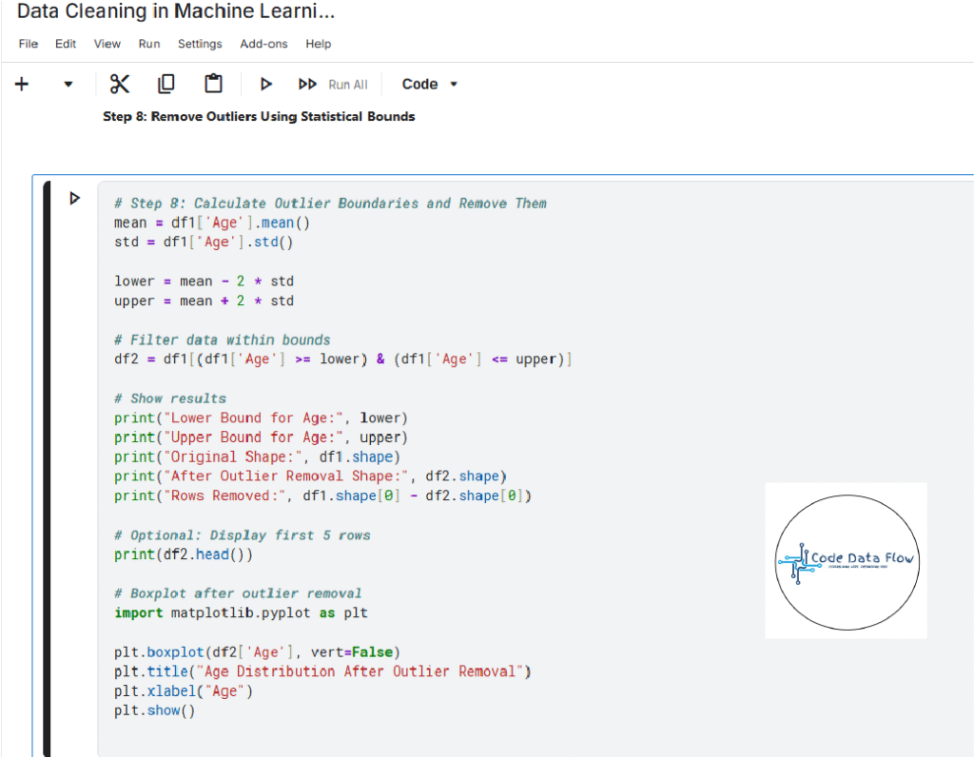Viewport: 974px width, 758px height.
Task: Open the Run menu
Action: click(149, 44)
